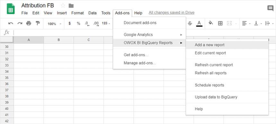Expand OWOX BI BigQuery Reports submenu
The image size is (276, 124).
point(149,43)
